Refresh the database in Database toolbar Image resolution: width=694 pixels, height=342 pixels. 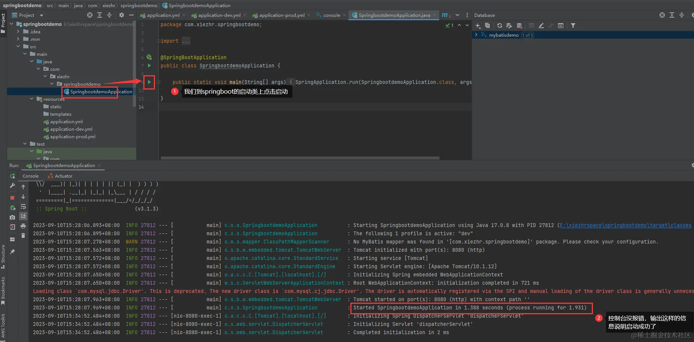click(499, 25)
